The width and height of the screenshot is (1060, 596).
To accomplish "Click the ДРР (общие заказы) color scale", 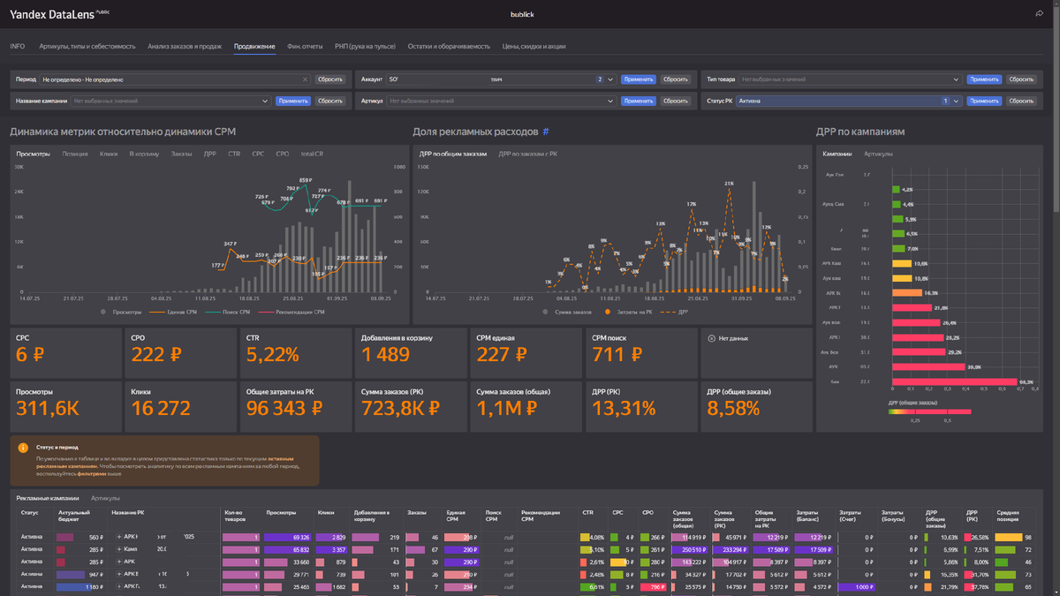I will 929,411.
